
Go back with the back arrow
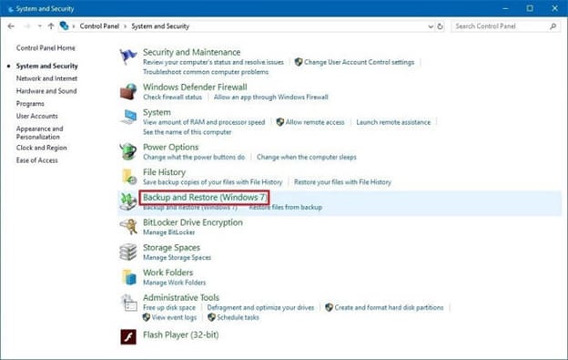pos(11,26)
